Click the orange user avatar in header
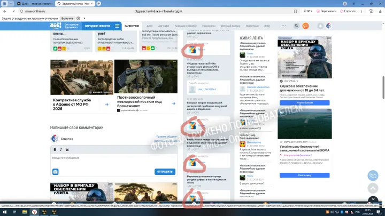 [x=305, y=26]
